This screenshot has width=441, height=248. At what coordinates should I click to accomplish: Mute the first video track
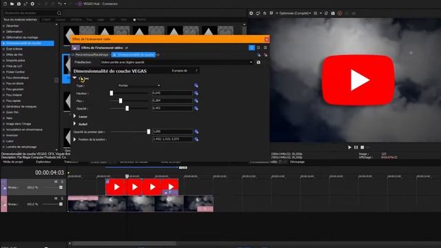point(56,182)
